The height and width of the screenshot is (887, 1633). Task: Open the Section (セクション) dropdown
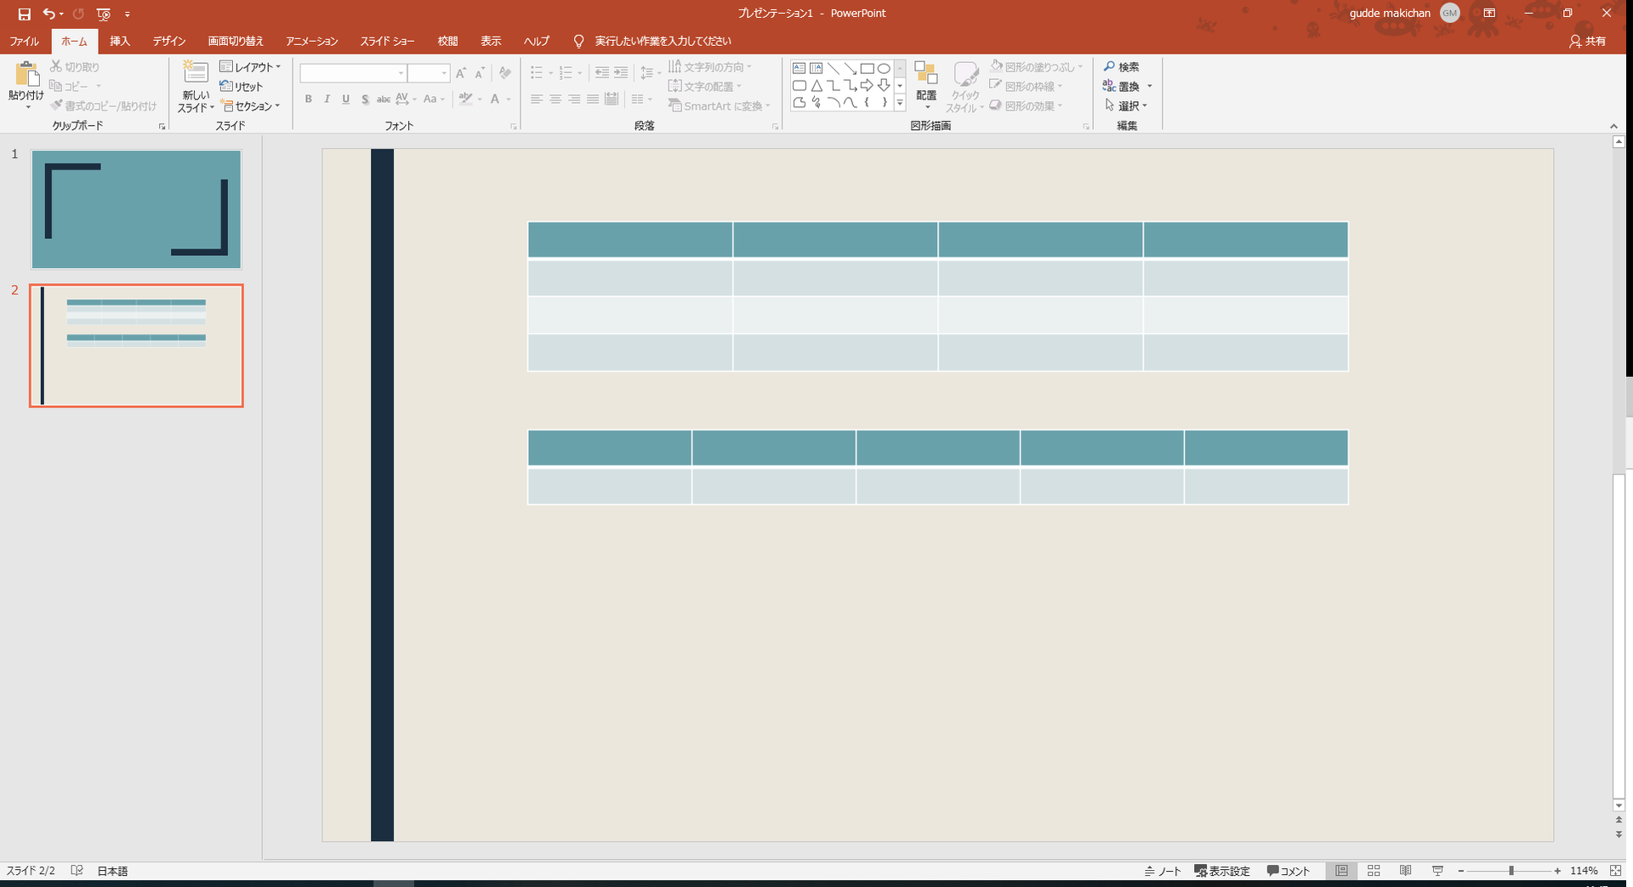[x=250, y=105]
